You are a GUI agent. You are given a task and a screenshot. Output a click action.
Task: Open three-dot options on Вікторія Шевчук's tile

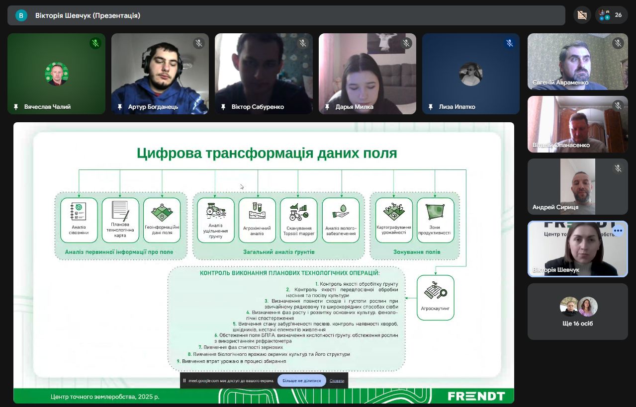tap(618, 231)
